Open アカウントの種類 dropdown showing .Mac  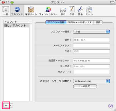coord(91,32)
